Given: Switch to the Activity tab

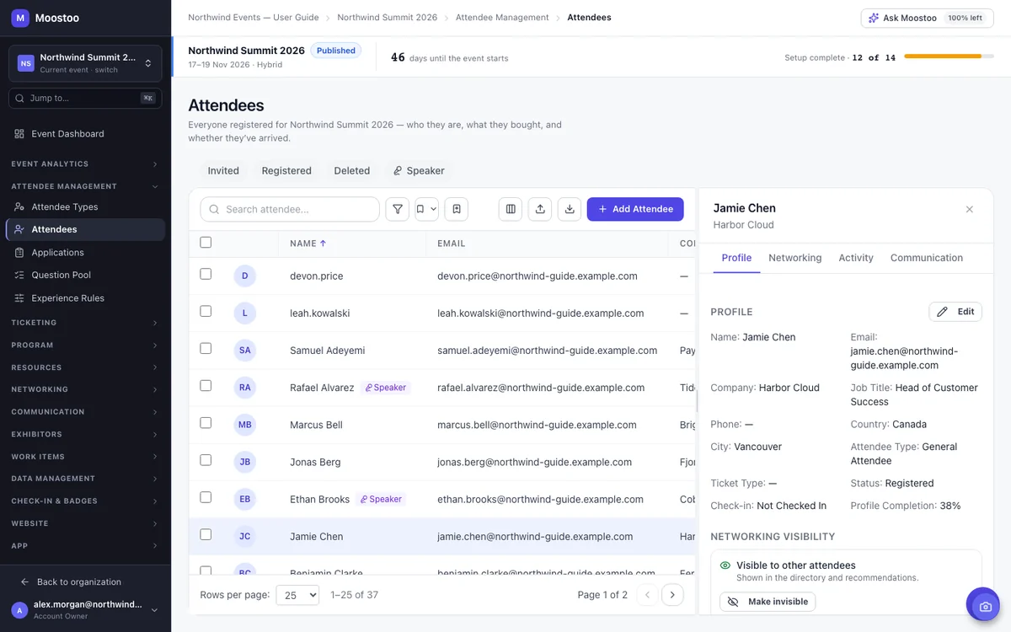Looking at the screenshot, I should pyautogui.click(x=856, y=258).
